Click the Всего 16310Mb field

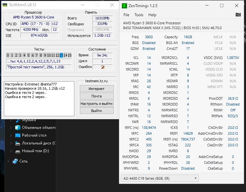pyautogui.click(x=102, y=18)
